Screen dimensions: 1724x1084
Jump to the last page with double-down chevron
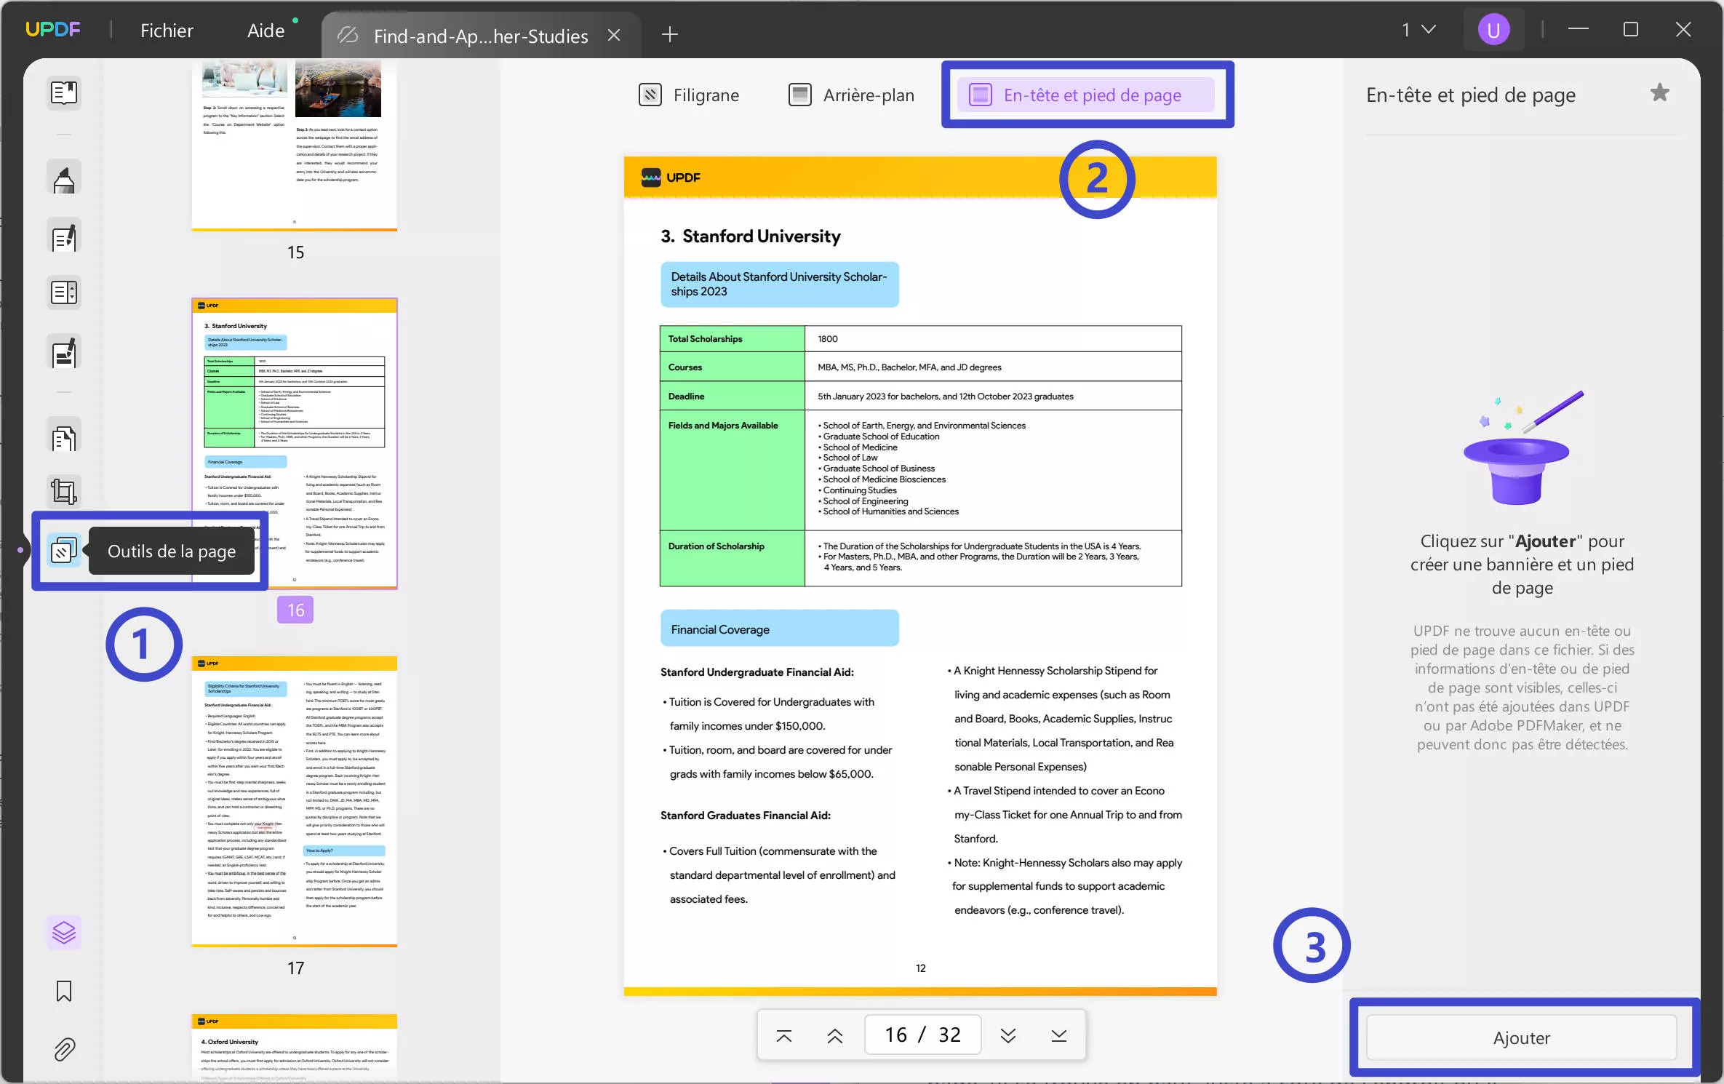pos(1008,1035)
